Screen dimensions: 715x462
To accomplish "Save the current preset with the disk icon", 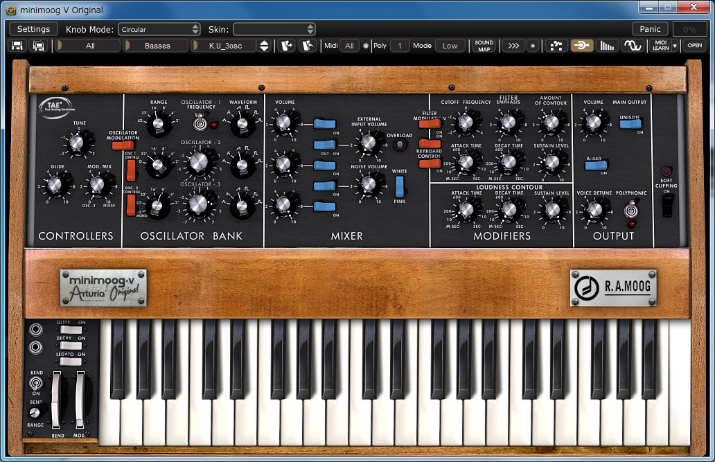I will pyautogui.click(x=17, y=46).
